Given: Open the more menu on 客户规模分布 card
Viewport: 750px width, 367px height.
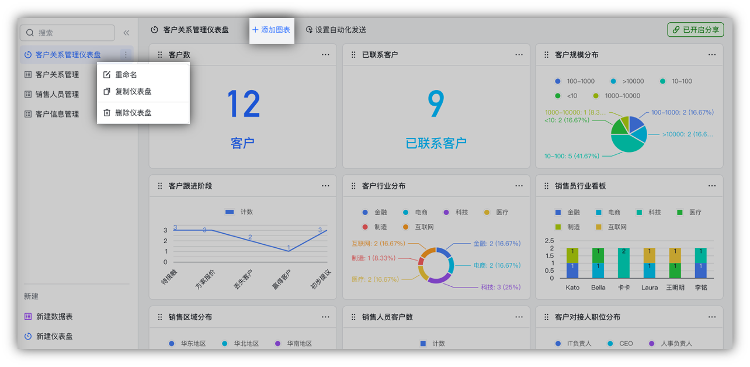Looking at the screenshot, I should click(711, 54).
